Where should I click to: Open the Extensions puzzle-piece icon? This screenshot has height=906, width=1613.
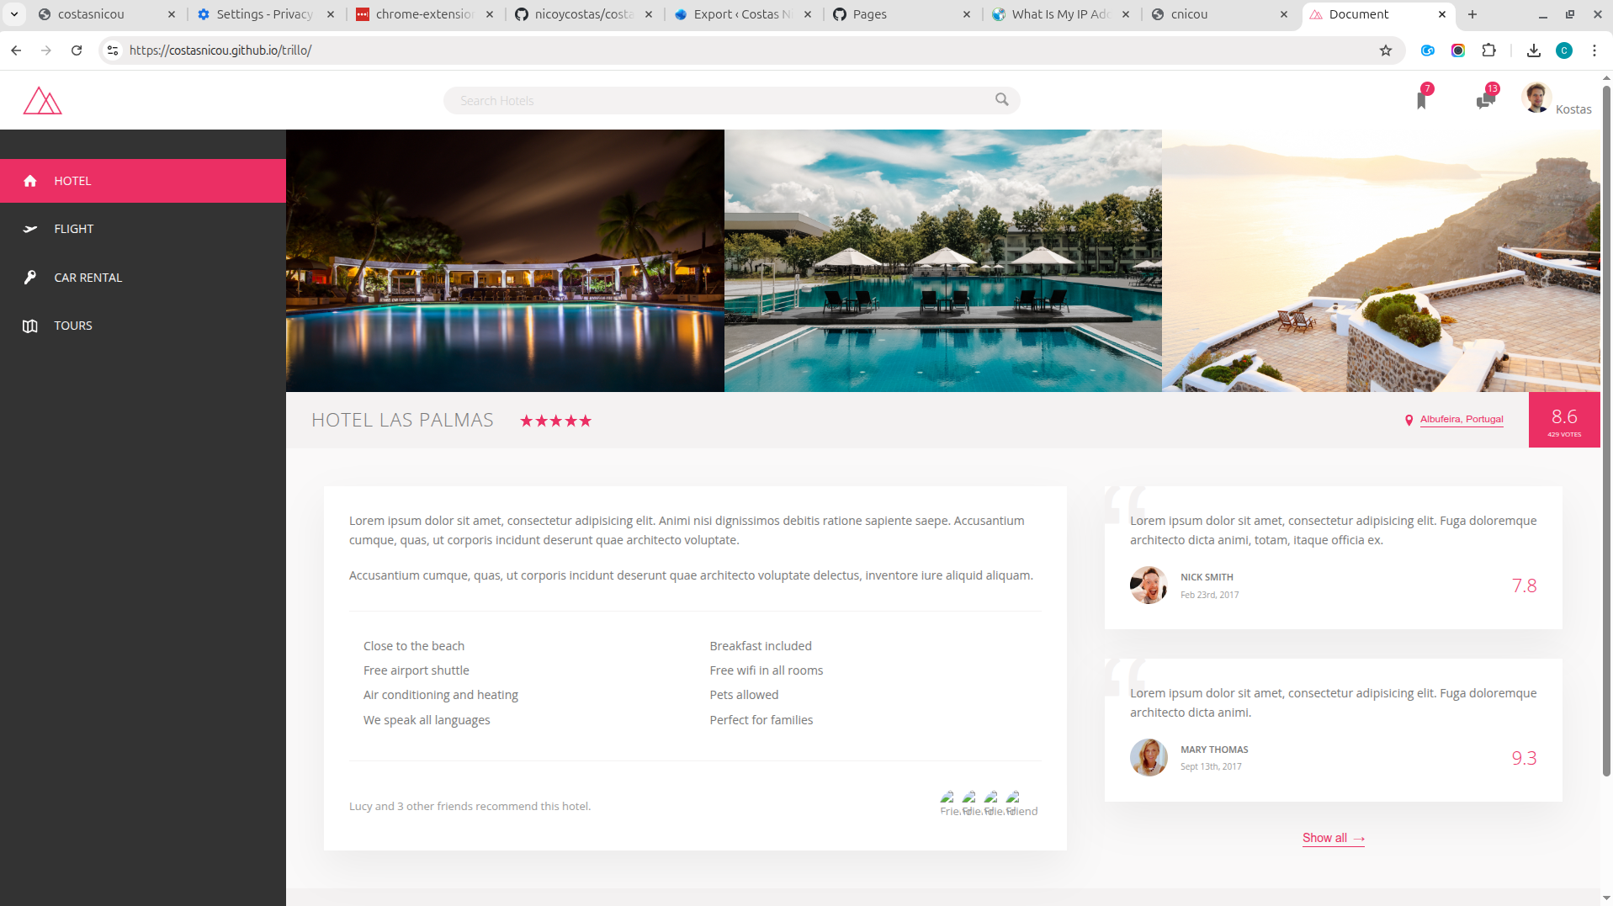tap(1489, 50)
